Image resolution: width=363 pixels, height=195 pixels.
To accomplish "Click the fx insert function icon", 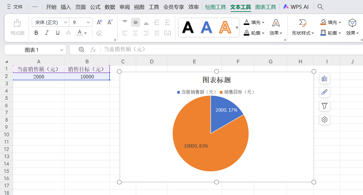I will pyautogui.click(x=93, y=50).
